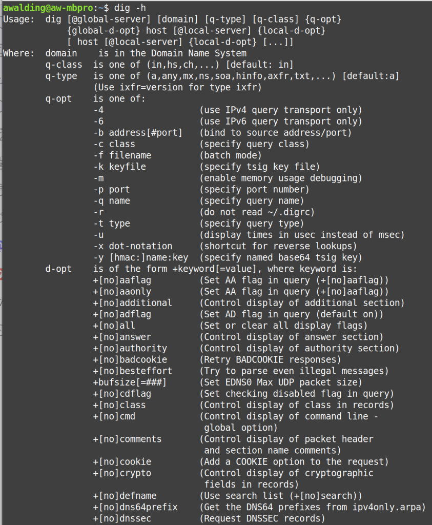Select the '+[no]crypto' keyword

pyautogui.click(x=122, y=473)
